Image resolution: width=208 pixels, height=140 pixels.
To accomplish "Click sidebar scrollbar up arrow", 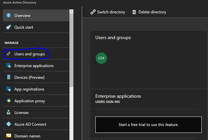I will pyautogui.click(x=71, y=11).
